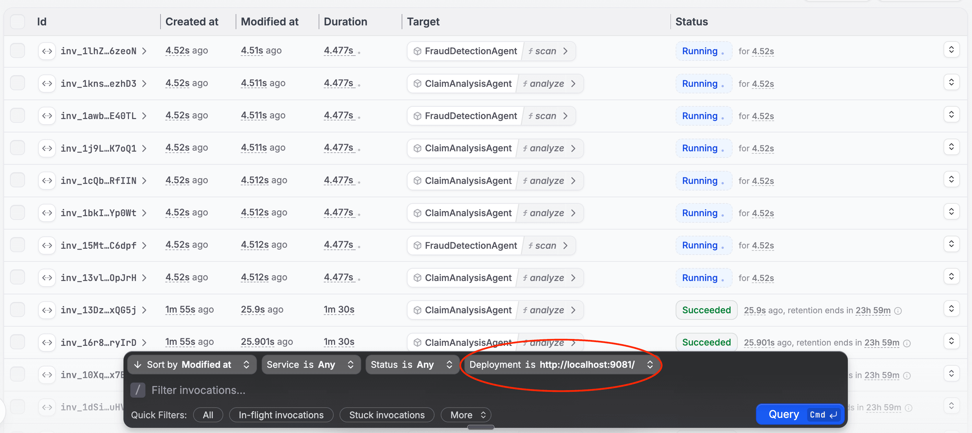Image resolution: width=972 pixels, height=433 pixels.
Task: Click the sort direction arrow beside Sort by
Action: pyautogui.click(x=138, y=365)
